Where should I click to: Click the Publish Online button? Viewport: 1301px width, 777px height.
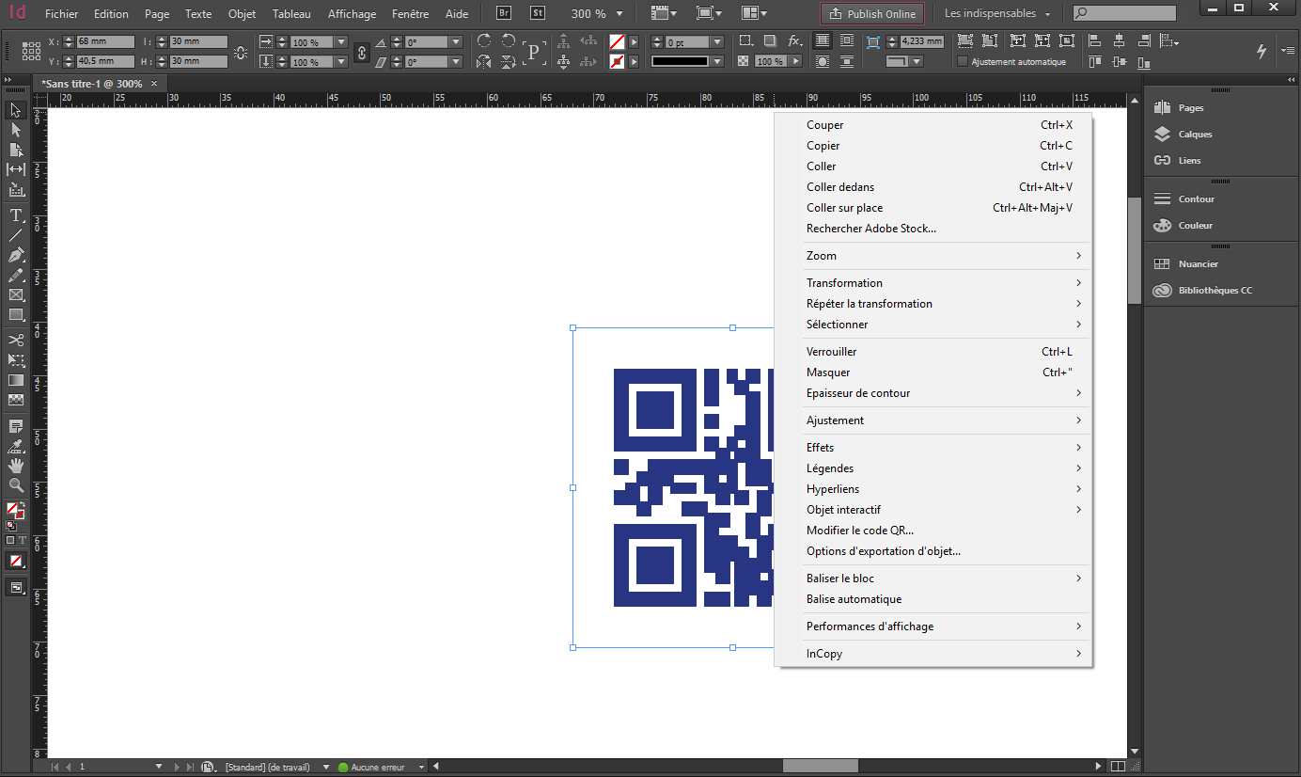[871, 13]
